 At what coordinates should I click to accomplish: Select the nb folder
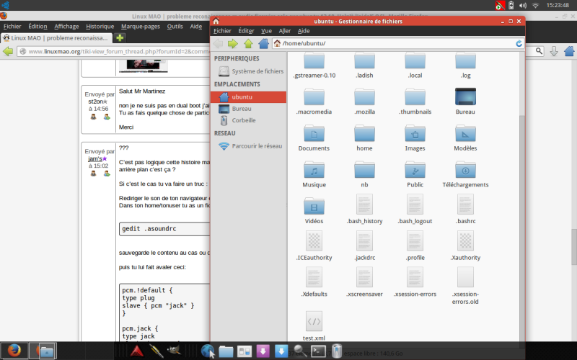coord(364,174)
